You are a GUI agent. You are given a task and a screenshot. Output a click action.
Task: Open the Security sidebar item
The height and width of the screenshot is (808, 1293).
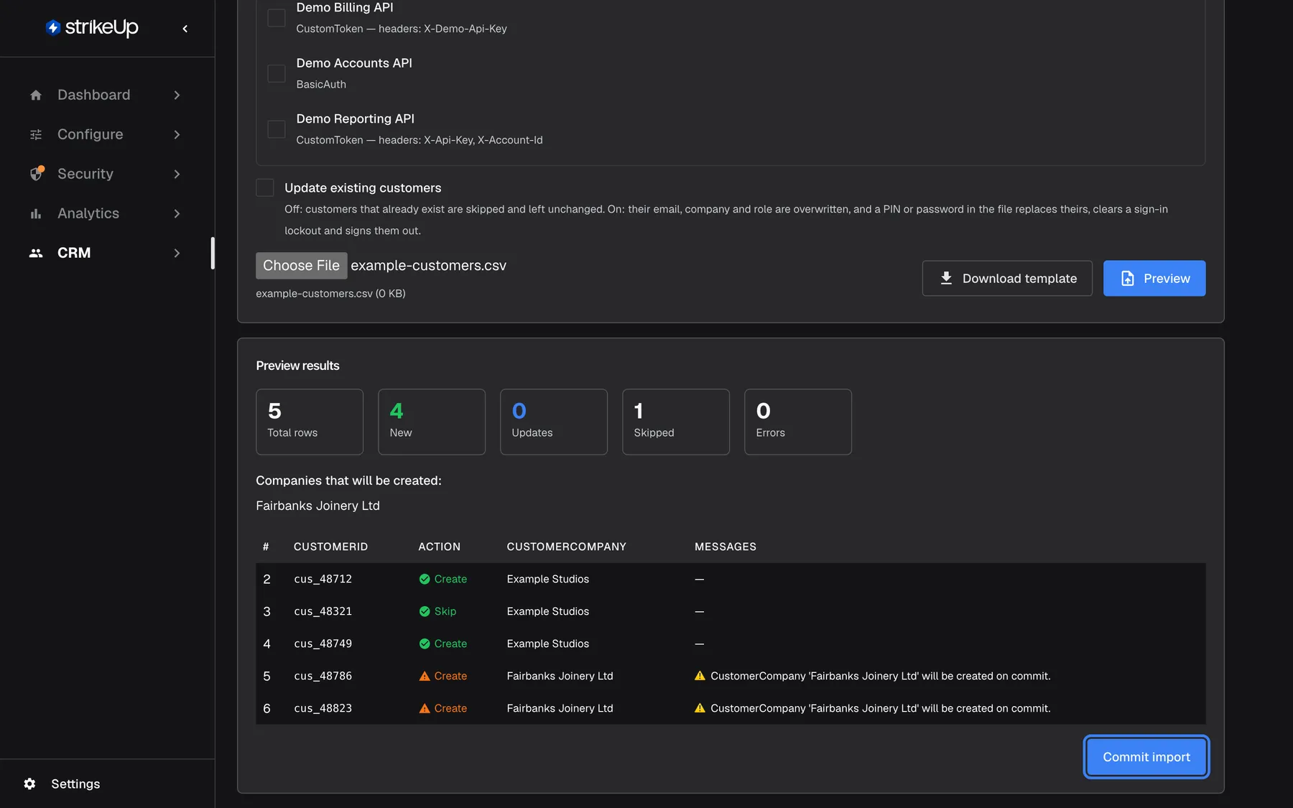click(106, 174)
